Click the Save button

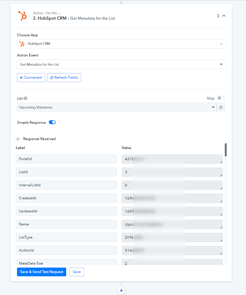pyautogui.click(x=77, y=272)
